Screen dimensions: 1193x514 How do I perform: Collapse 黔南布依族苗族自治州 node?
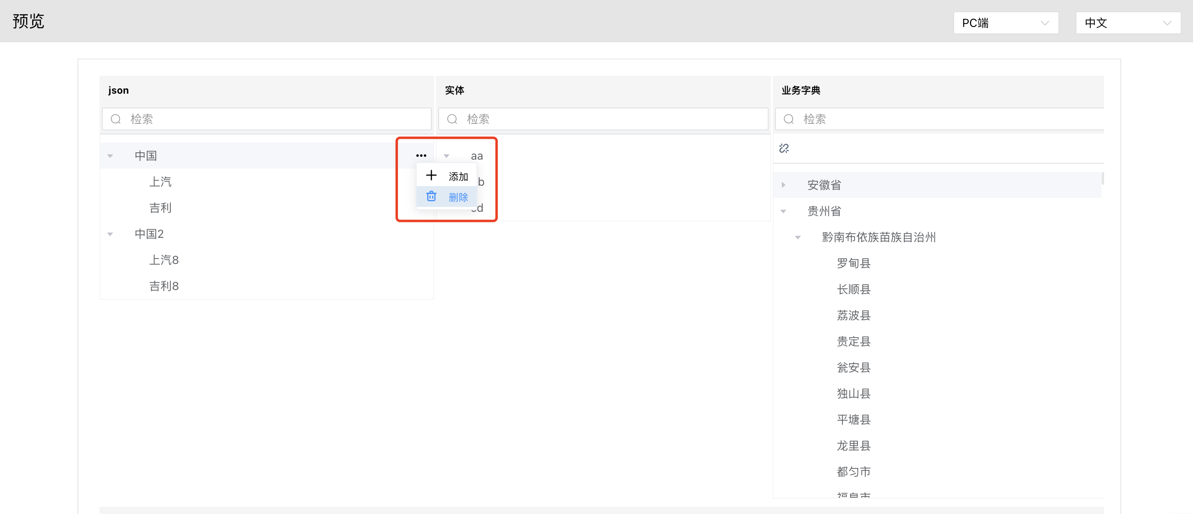point(798,237)
